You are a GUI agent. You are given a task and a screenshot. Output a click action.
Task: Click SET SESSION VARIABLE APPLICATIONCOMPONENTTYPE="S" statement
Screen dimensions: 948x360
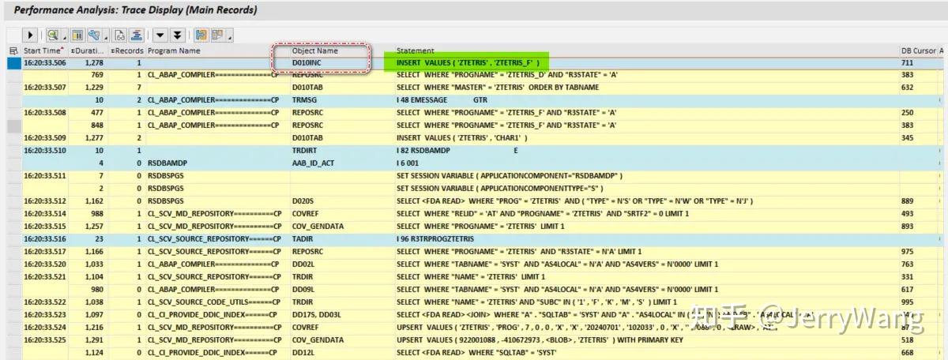pyautogui.click(x=499, y=187)
